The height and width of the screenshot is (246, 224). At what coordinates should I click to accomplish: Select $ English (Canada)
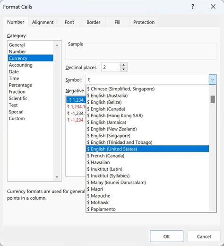click(x=147, y=109)
